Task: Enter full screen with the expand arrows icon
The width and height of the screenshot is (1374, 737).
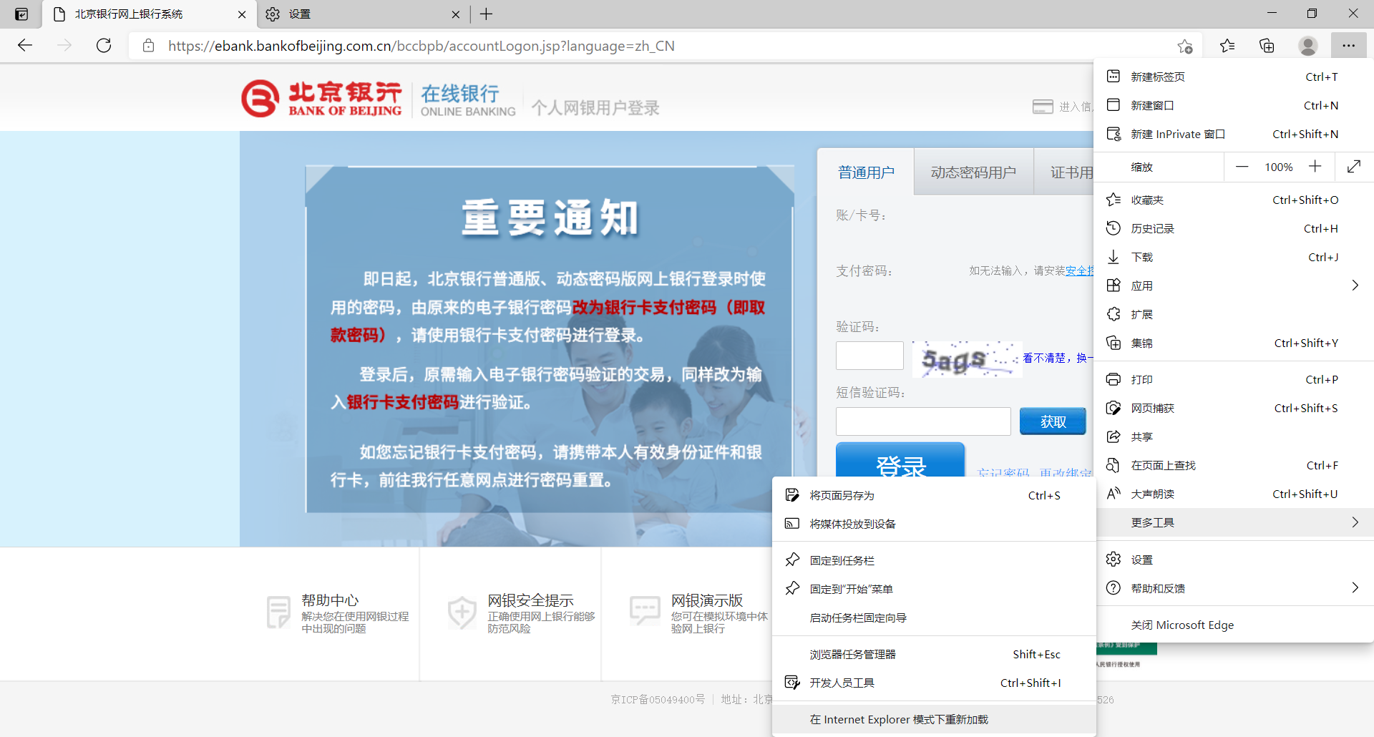Action: [x=1353, y=167]
